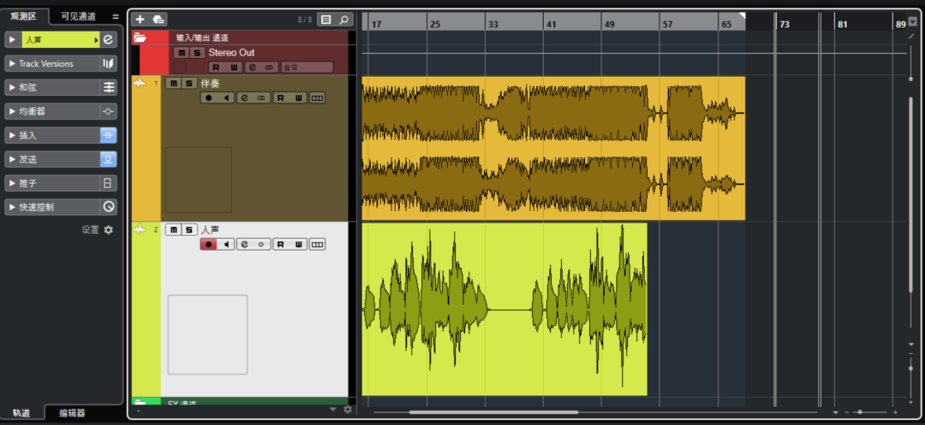Switch to the 可见通道 tab
925x425 pixels.
point(78,16)
